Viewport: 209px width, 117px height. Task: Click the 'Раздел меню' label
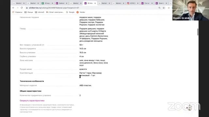click(26, 69)
